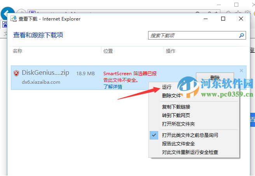
Task: Open 打开所在文件夹 from the menu
Action: pyautogui.click(x=178, y=124)
